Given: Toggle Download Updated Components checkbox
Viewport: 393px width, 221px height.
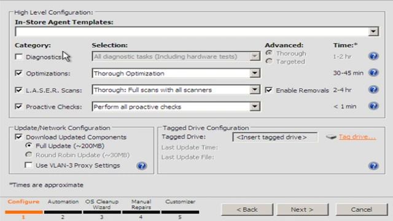Looking at the screenshot, I should tap(19, 137).
